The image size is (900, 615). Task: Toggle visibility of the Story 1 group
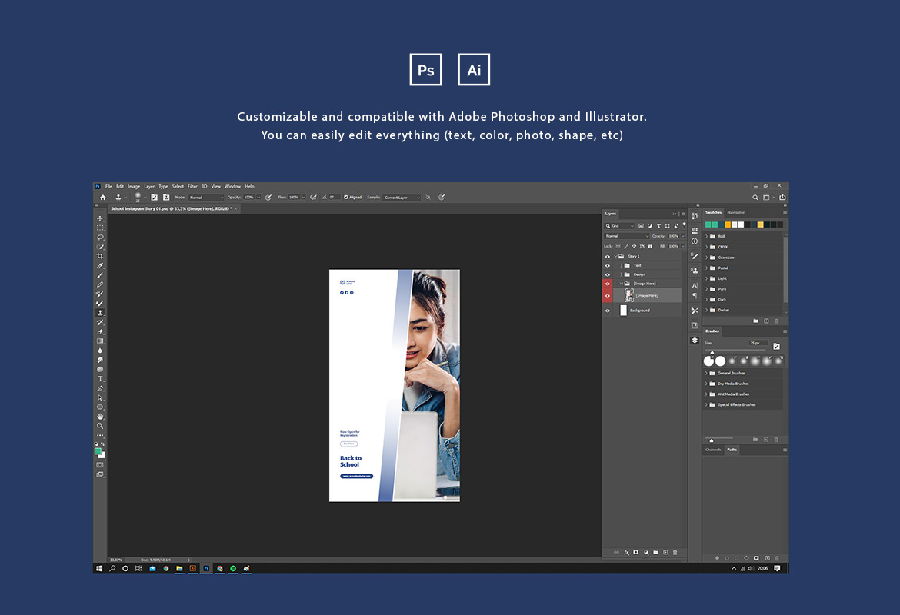[608, 256]
